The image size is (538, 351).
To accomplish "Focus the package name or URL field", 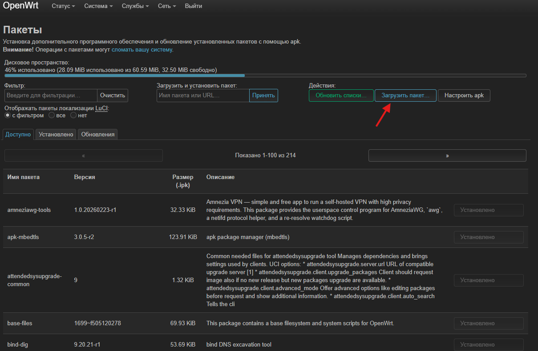I will point(203,96).
